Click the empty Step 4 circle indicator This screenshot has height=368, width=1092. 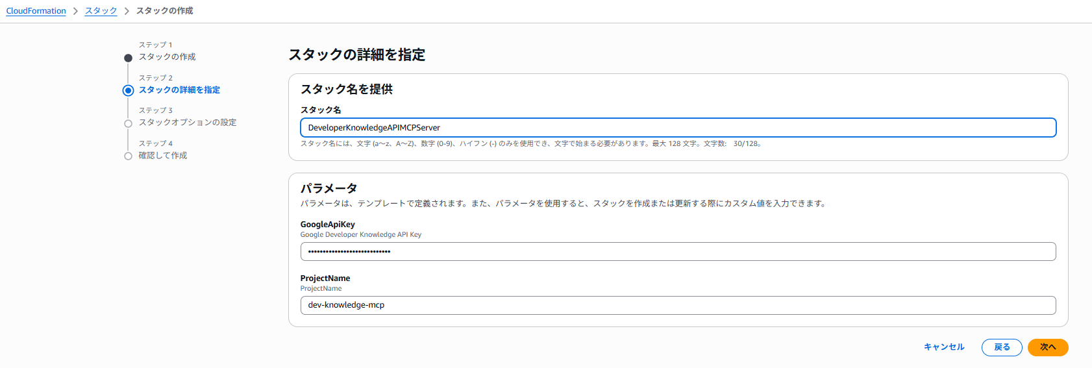pyautogui.click(x=128, y=156)
